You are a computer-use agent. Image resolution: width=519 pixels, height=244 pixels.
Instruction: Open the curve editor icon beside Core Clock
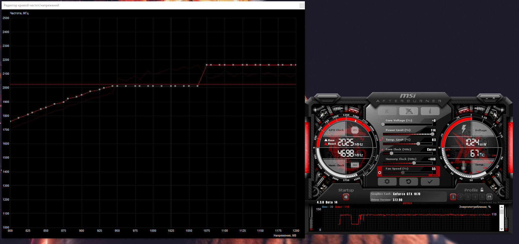point(382,150)
